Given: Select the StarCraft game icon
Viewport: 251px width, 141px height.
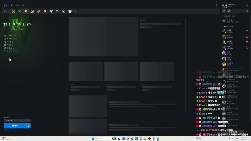Looking at the screenshot, I should click(51, 11).
